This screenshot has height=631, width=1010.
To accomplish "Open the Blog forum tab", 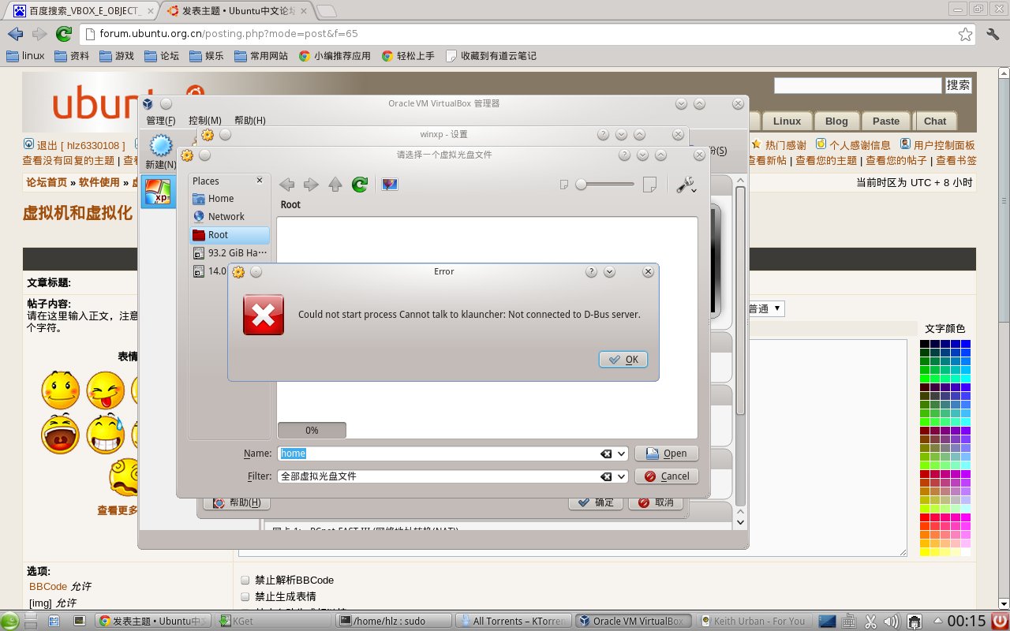I will [836, 121].
